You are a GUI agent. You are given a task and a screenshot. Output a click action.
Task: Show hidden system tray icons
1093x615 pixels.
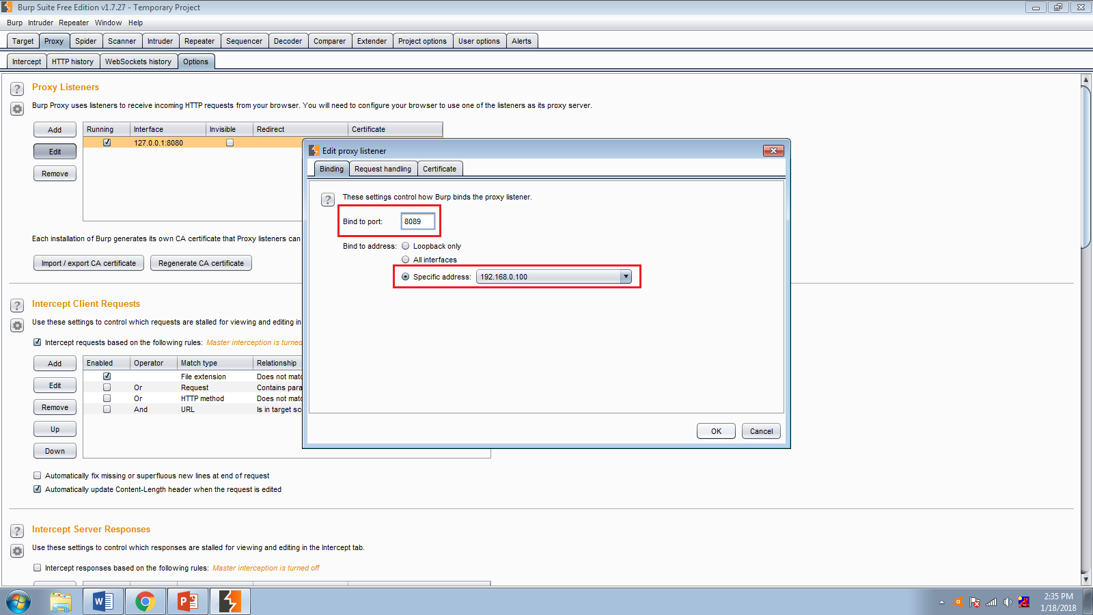coord(941,602)
